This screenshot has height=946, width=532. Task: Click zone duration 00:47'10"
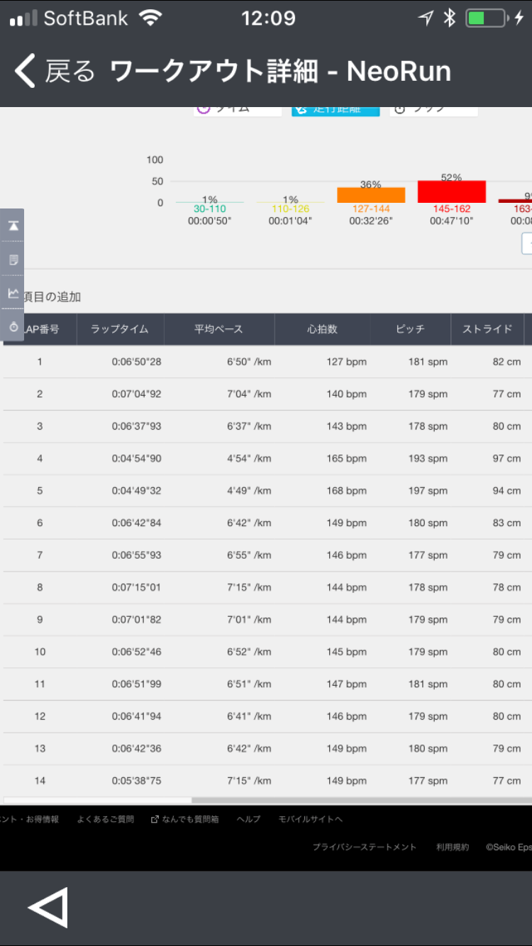point(452,221)
